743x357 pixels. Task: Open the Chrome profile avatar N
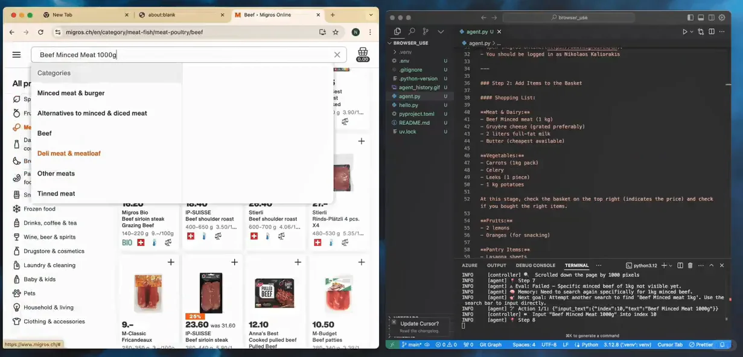point(356,32)
